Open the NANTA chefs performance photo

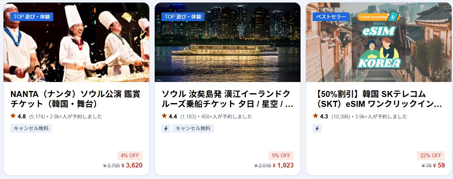click(76, 42)
